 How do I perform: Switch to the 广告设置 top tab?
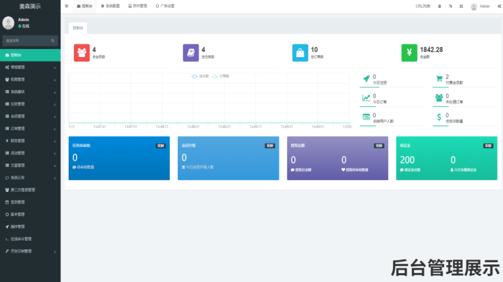165,6
